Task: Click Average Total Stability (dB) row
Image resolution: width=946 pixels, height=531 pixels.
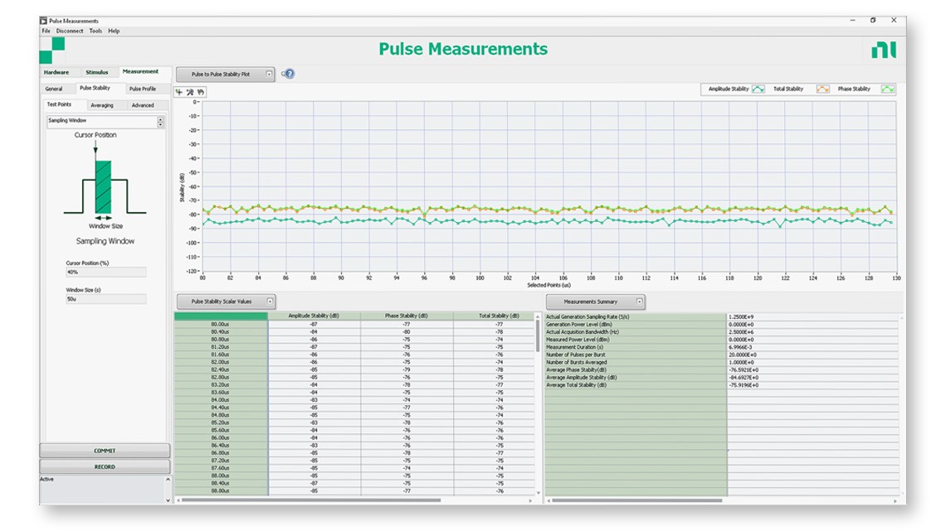Action: coord(636,385)
